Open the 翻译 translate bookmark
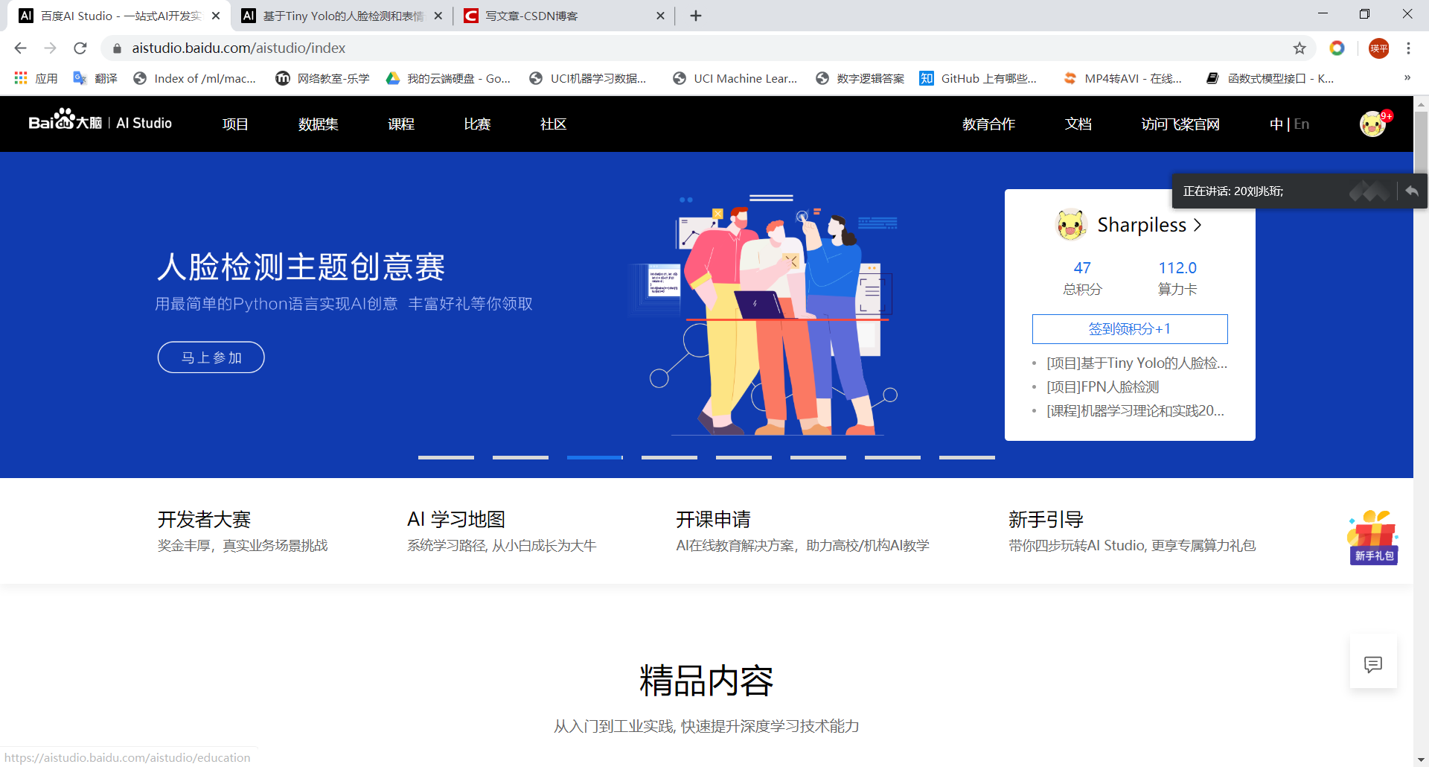Image resolution: width=1429 pixels, height=767 pixels. tap(95, 78)
